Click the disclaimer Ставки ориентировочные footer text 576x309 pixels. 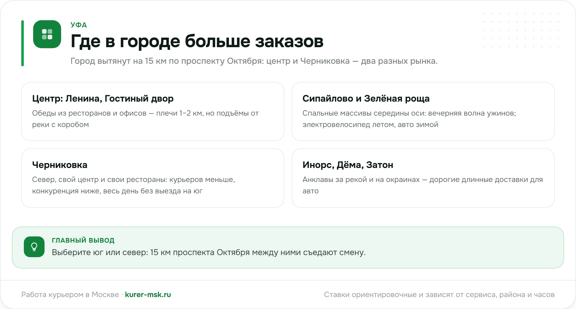(x=439, y=294)
